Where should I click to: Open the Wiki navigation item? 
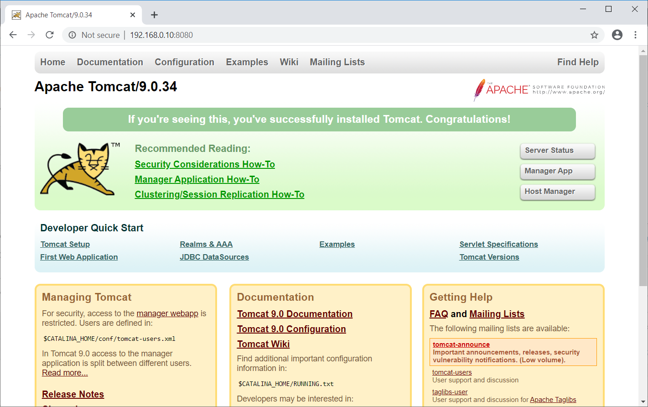pos(289,62)
